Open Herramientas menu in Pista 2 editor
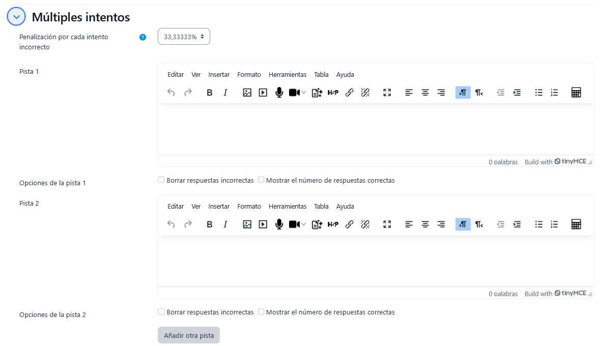 [x=288, y=207]
